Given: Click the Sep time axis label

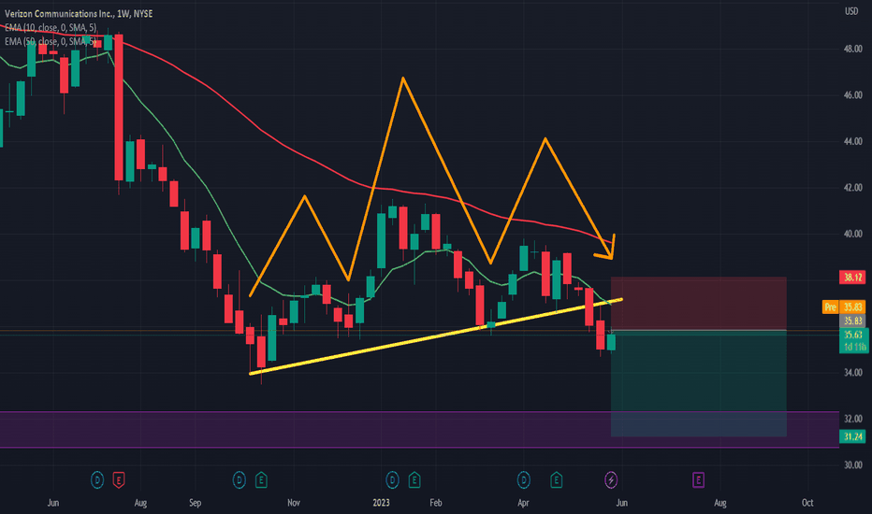Looking at the screenshot, I should click(x=195, y=503).
